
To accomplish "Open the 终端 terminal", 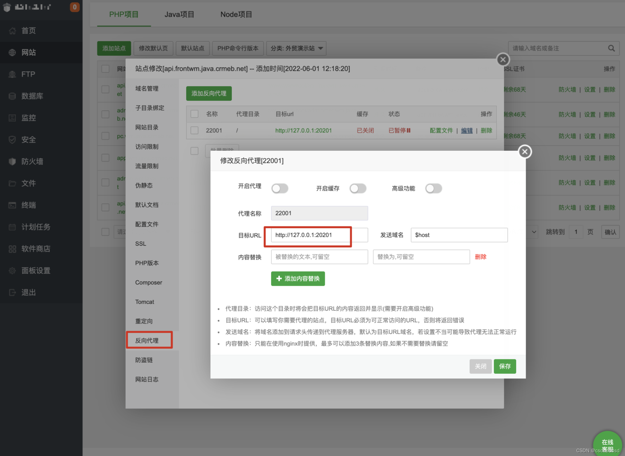I will click(x=28, y=205).
